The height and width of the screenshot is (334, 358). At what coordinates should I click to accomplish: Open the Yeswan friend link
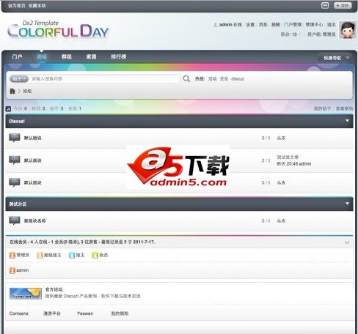coord(85,313)
